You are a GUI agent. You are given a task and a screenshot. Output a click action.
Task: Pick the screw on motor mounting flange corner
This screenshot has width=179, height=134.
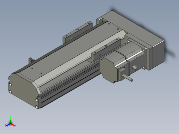pyautogui.click(x=143, y=50)
